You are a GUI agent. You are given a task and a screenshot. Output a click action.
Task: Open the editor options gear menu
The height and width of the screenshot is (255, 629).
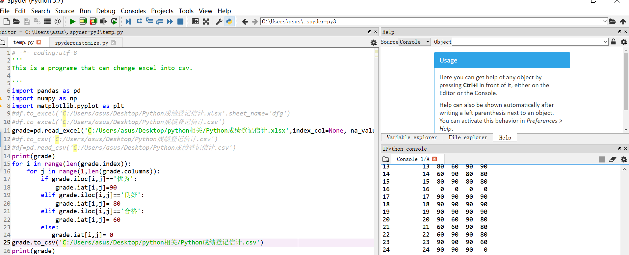tap(374, 42)
